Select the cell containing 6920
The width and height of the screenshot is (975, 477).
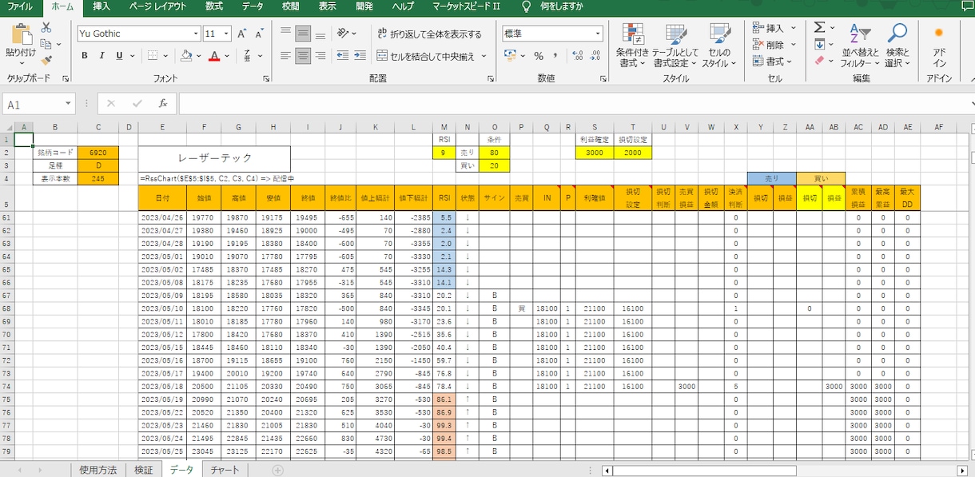point(97,152)
